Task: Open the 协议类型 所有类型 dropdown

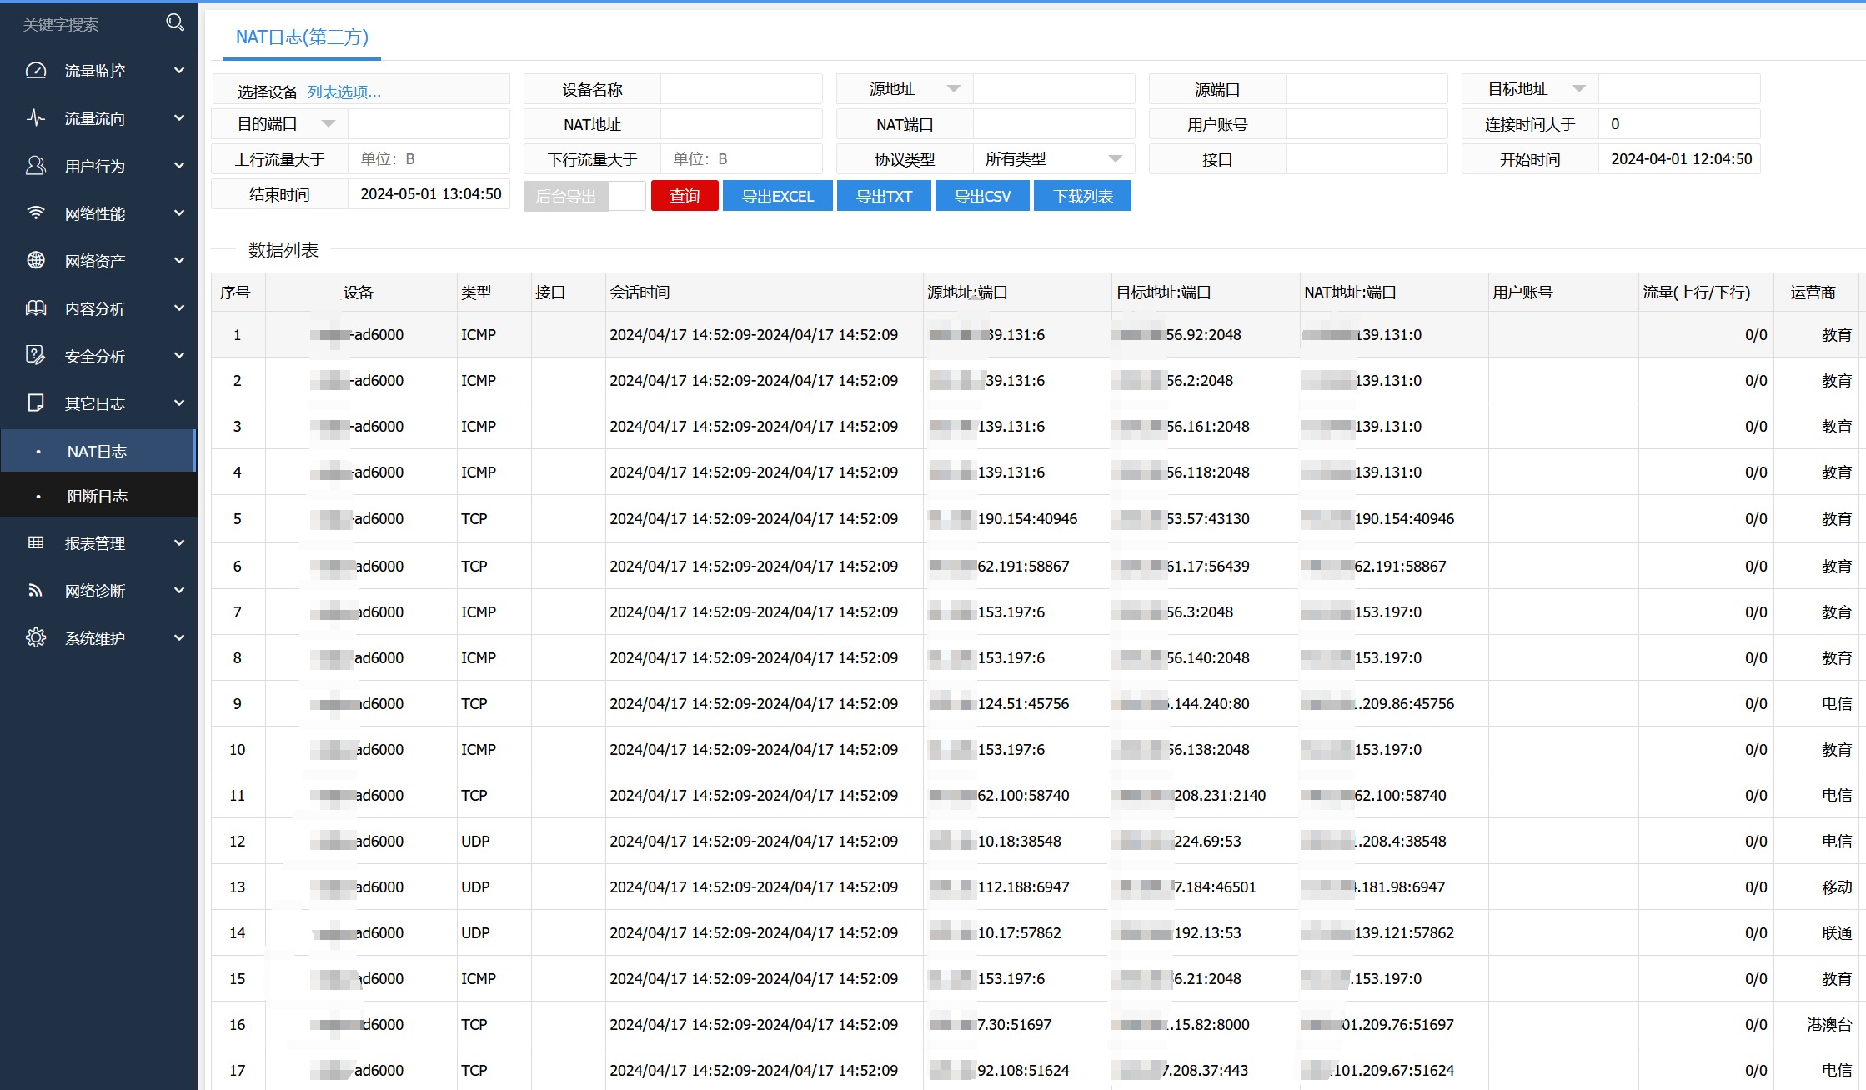Action: tap(1054, 159)
